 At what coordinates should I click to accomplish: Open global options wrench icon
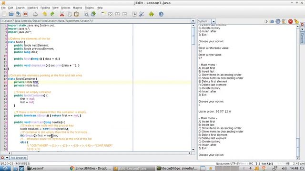tap(142, 14)
